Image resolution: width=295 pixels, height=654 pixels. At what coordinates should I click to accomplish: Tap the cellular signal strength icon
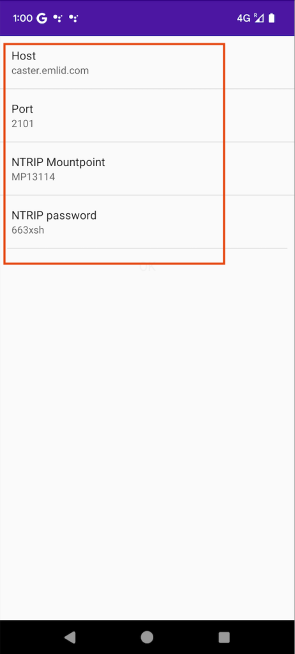[259, 18]
